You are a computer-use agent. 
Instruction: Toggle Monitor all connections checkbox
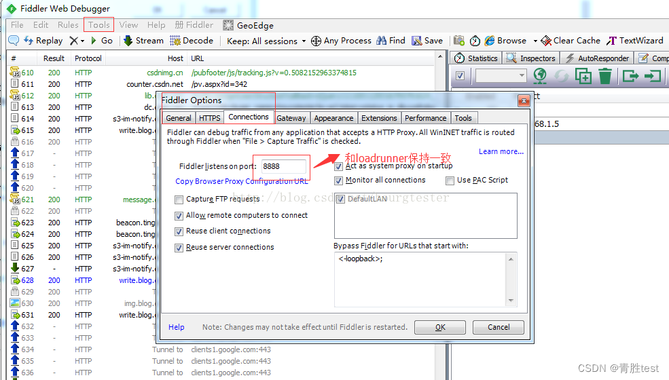tap(339, 180)
